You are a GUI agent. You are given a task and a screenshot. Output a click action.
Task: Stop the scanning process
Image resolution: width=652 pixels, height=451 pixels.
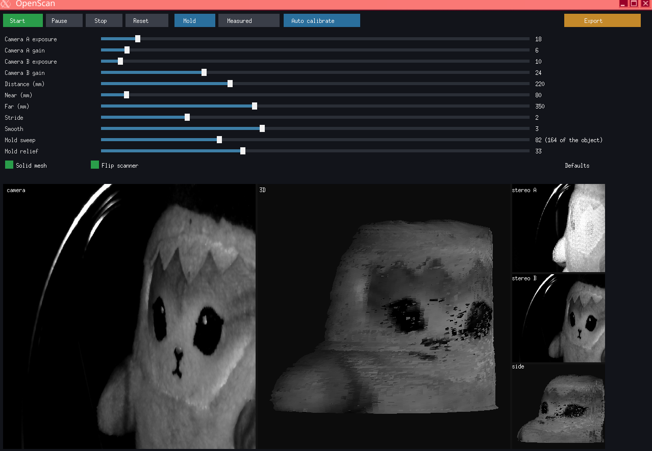(104, 20)
